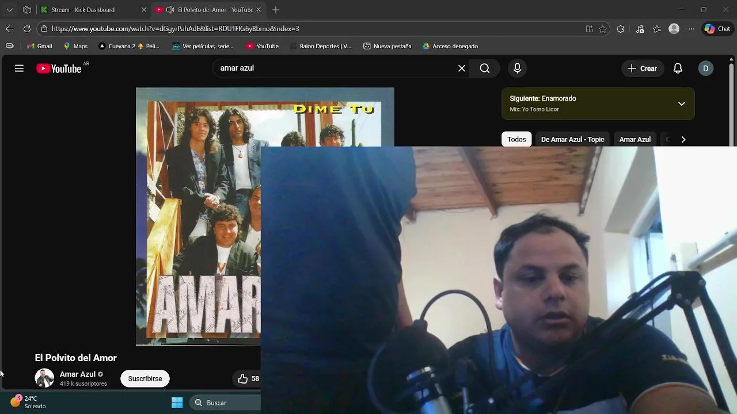Open YouTube notifications bell

pyautogui.click(x=678, y=68)
